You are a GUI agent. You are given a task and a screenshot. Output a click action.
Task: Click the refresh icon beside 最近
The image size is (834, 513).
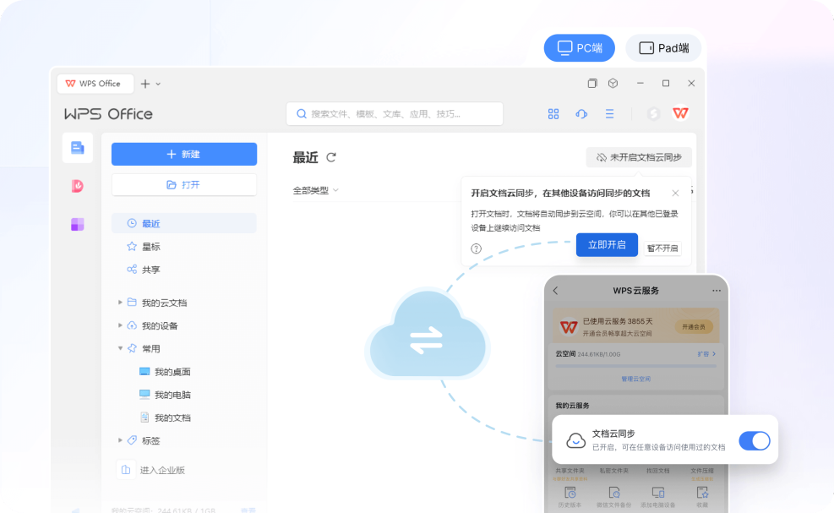331,157
